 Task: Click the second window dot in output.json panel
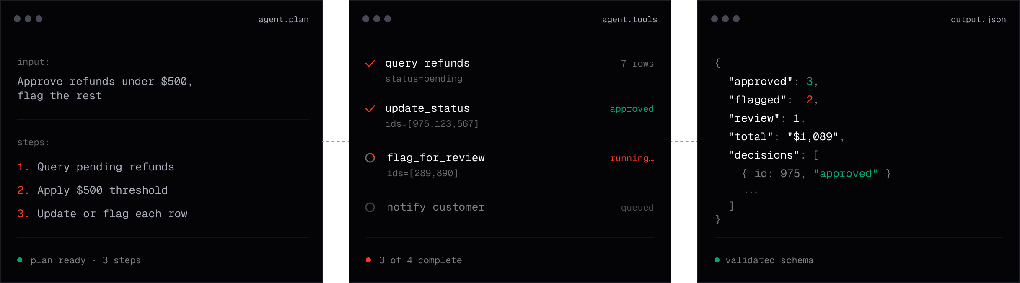[x=725, y=19]
